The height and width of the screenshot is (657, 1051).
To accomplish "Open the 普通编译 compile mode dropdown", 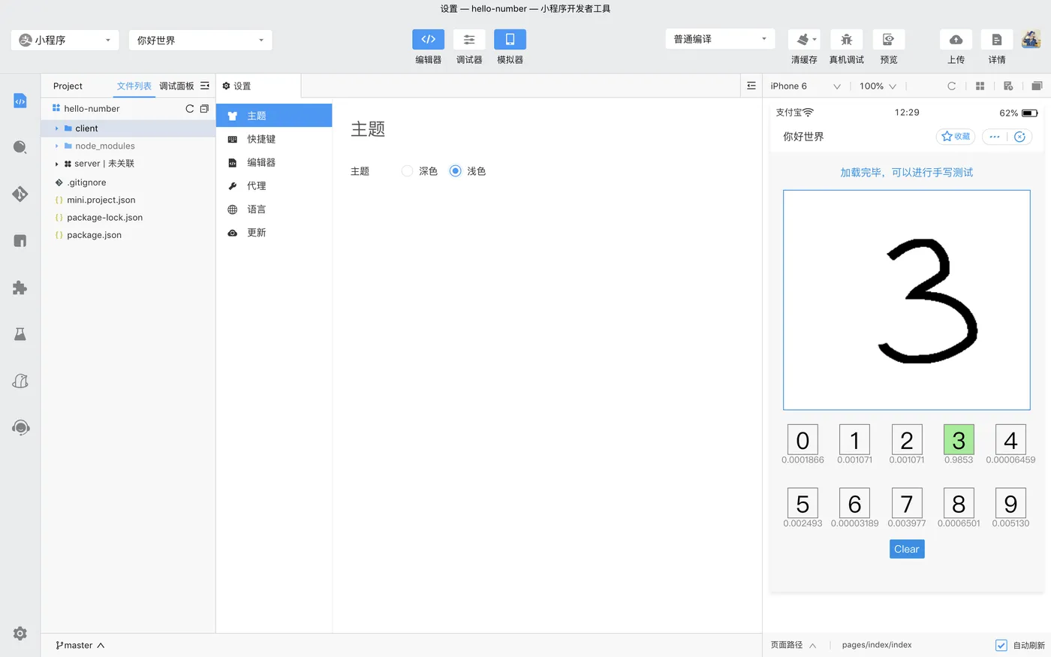I will 720,39.
